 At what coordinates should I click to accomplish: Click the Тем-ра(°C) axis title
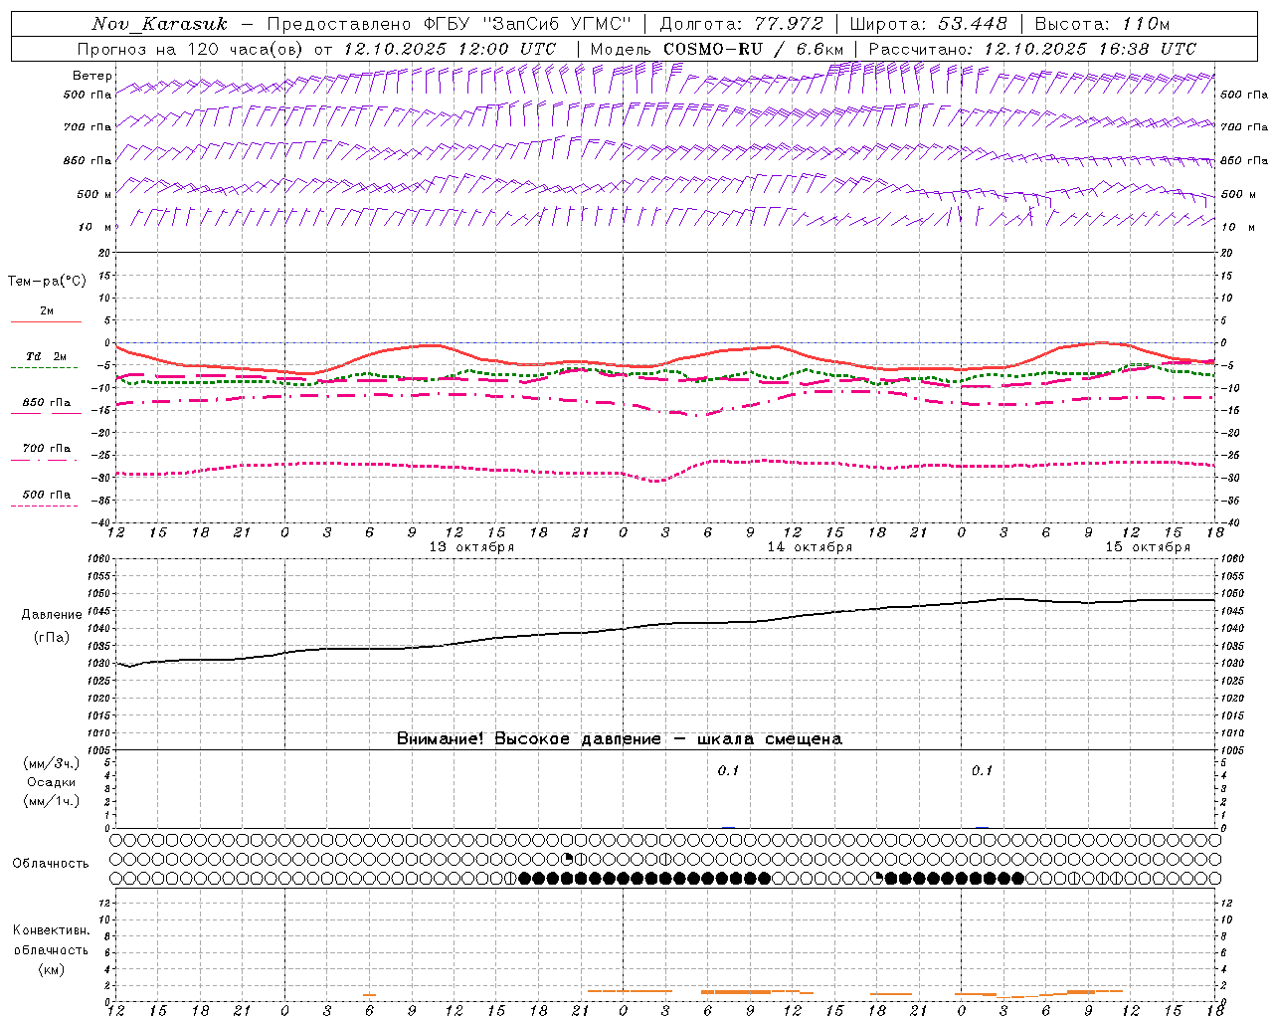pos(47,282)
